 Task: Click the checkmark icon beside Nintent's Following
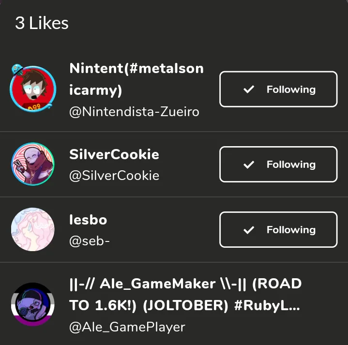[249, 90]
